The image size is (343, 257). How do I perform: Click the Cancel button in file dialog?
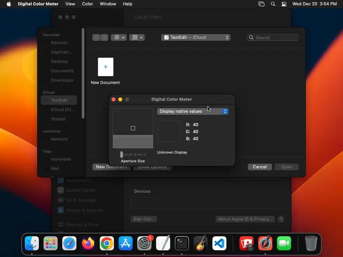tap(260, 167)
